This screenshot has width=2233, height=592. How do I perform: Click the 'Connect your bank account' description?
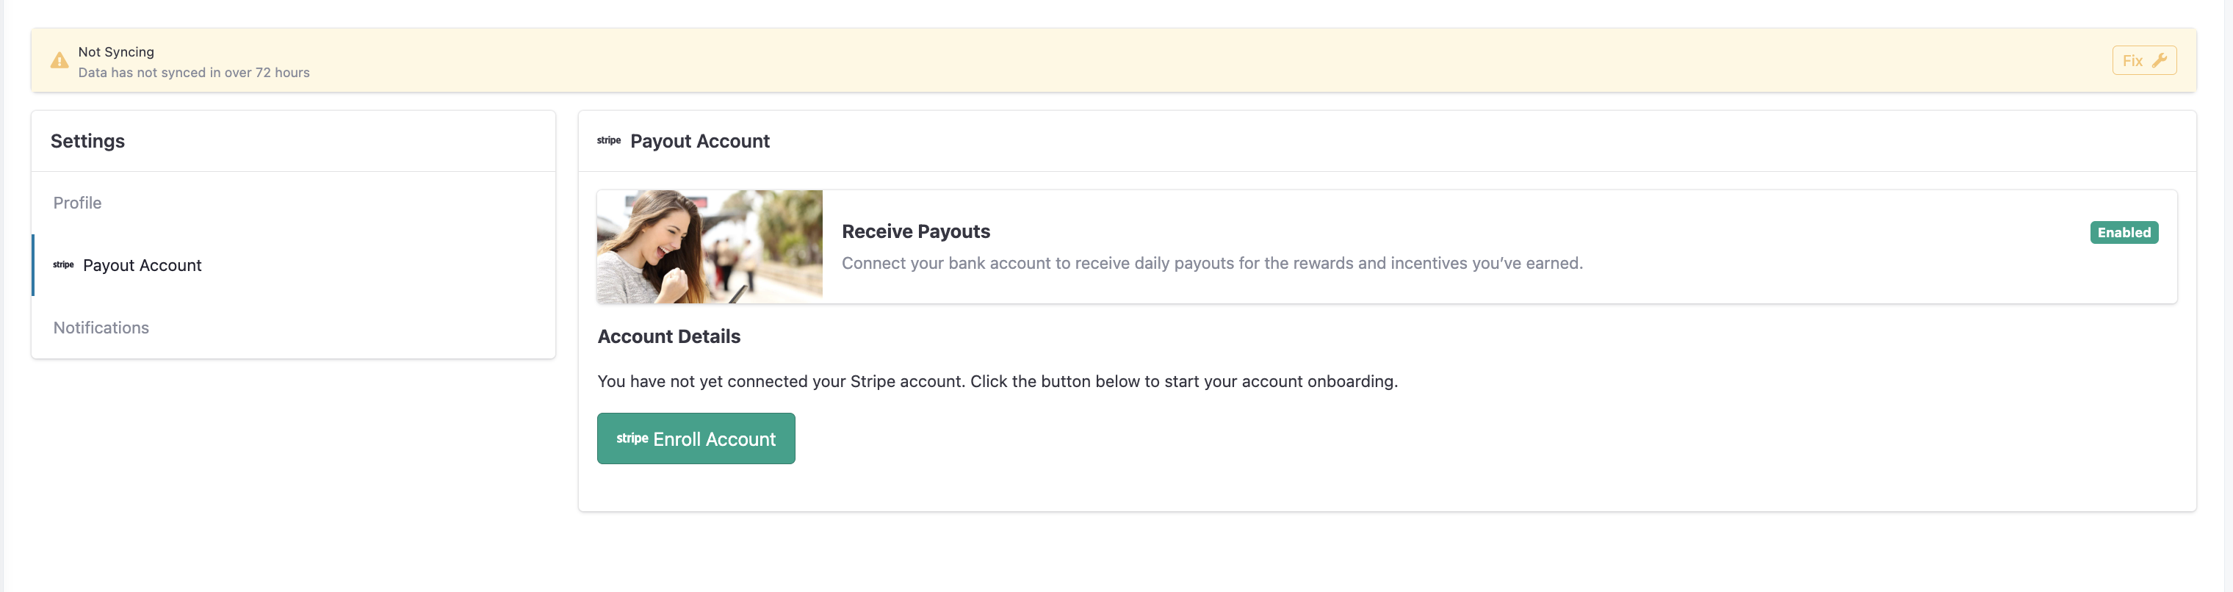point(1212,264)
